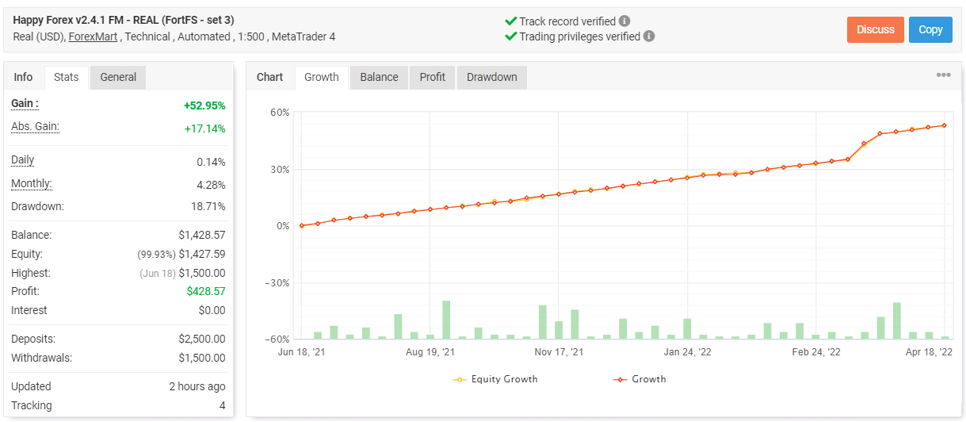Click the blue Copy button
The image size is (966, 422).
pos(930,29)
